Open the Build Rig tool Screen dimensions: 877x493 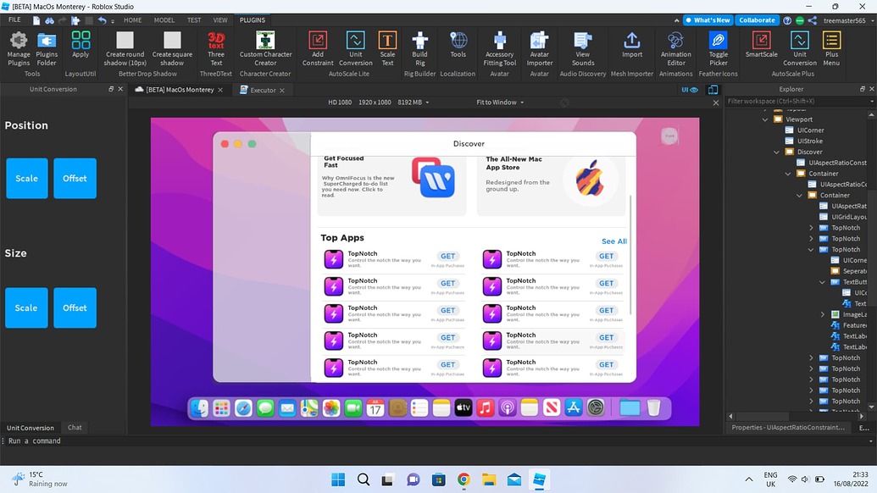[420, 48]
